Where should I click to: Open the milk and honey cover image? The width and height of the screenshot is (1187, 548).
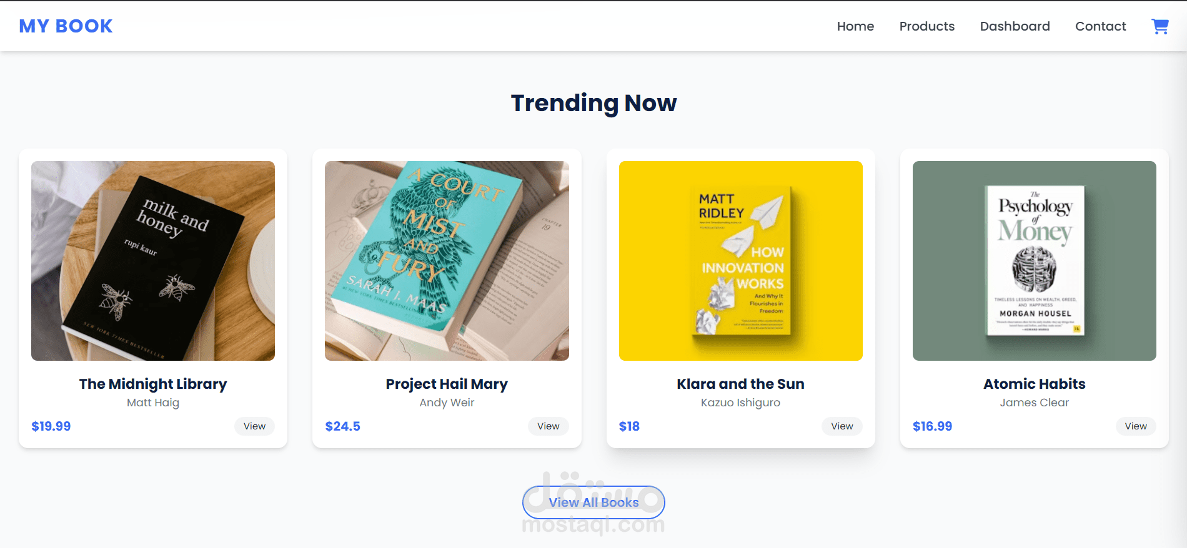tap(153, 261)
